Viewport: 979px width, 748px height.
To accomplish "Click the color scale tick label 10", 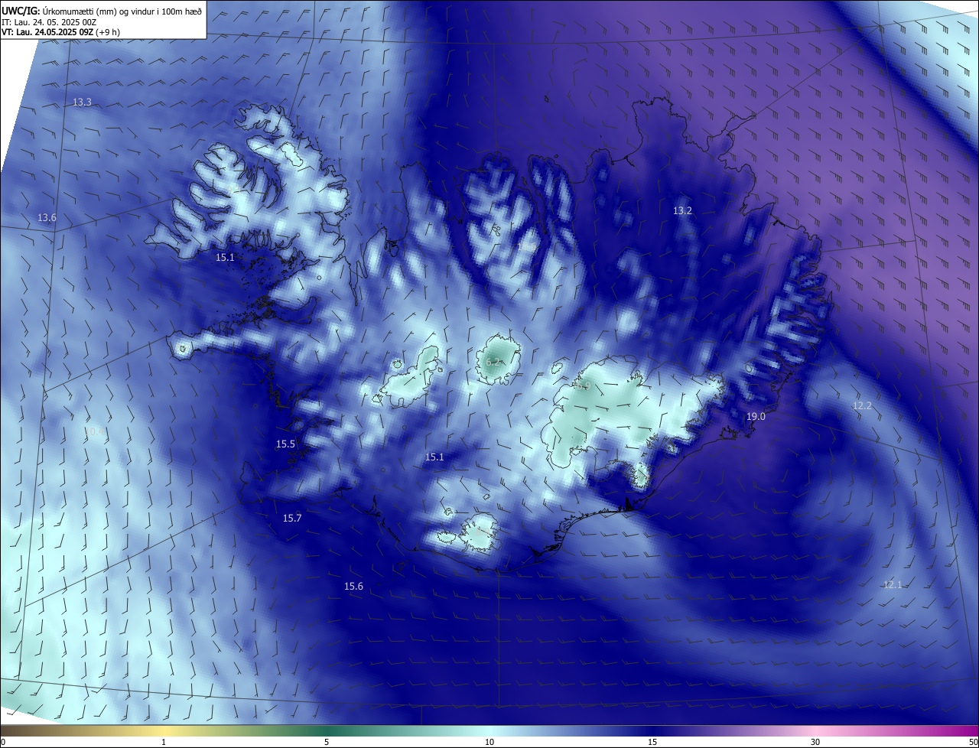I will click(489, 742).
